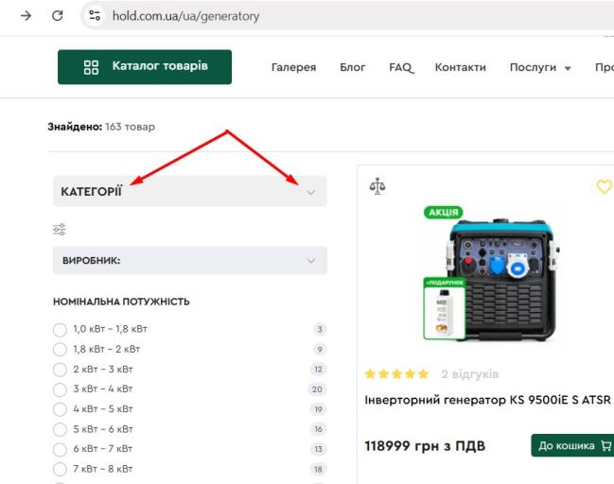Click the КАТЕГОРІЇ chevron arrow
The image size is (614, 484).
point(311,192)
